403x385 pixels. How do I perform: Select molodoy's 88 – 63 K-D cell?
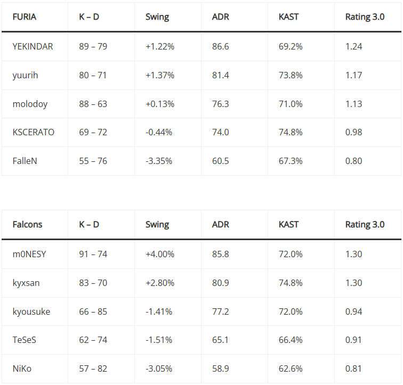click(x=93, y=104)
